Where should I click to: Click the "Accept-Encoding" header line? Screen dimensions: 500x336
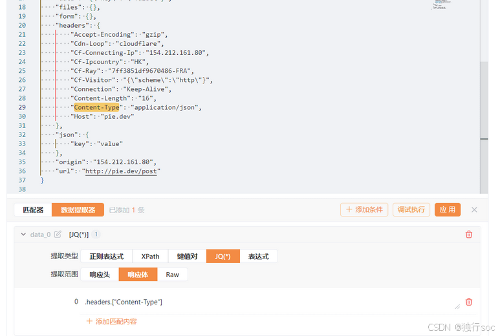point(119,34)
